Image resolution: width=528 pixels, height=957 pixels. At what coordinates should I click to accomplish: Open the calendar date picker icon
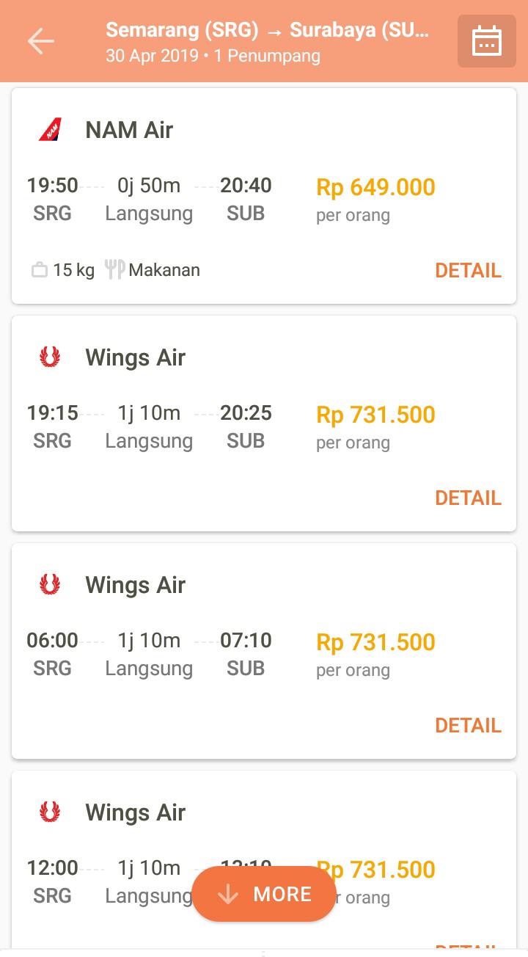pyautogui.click(x=487, y=41)
